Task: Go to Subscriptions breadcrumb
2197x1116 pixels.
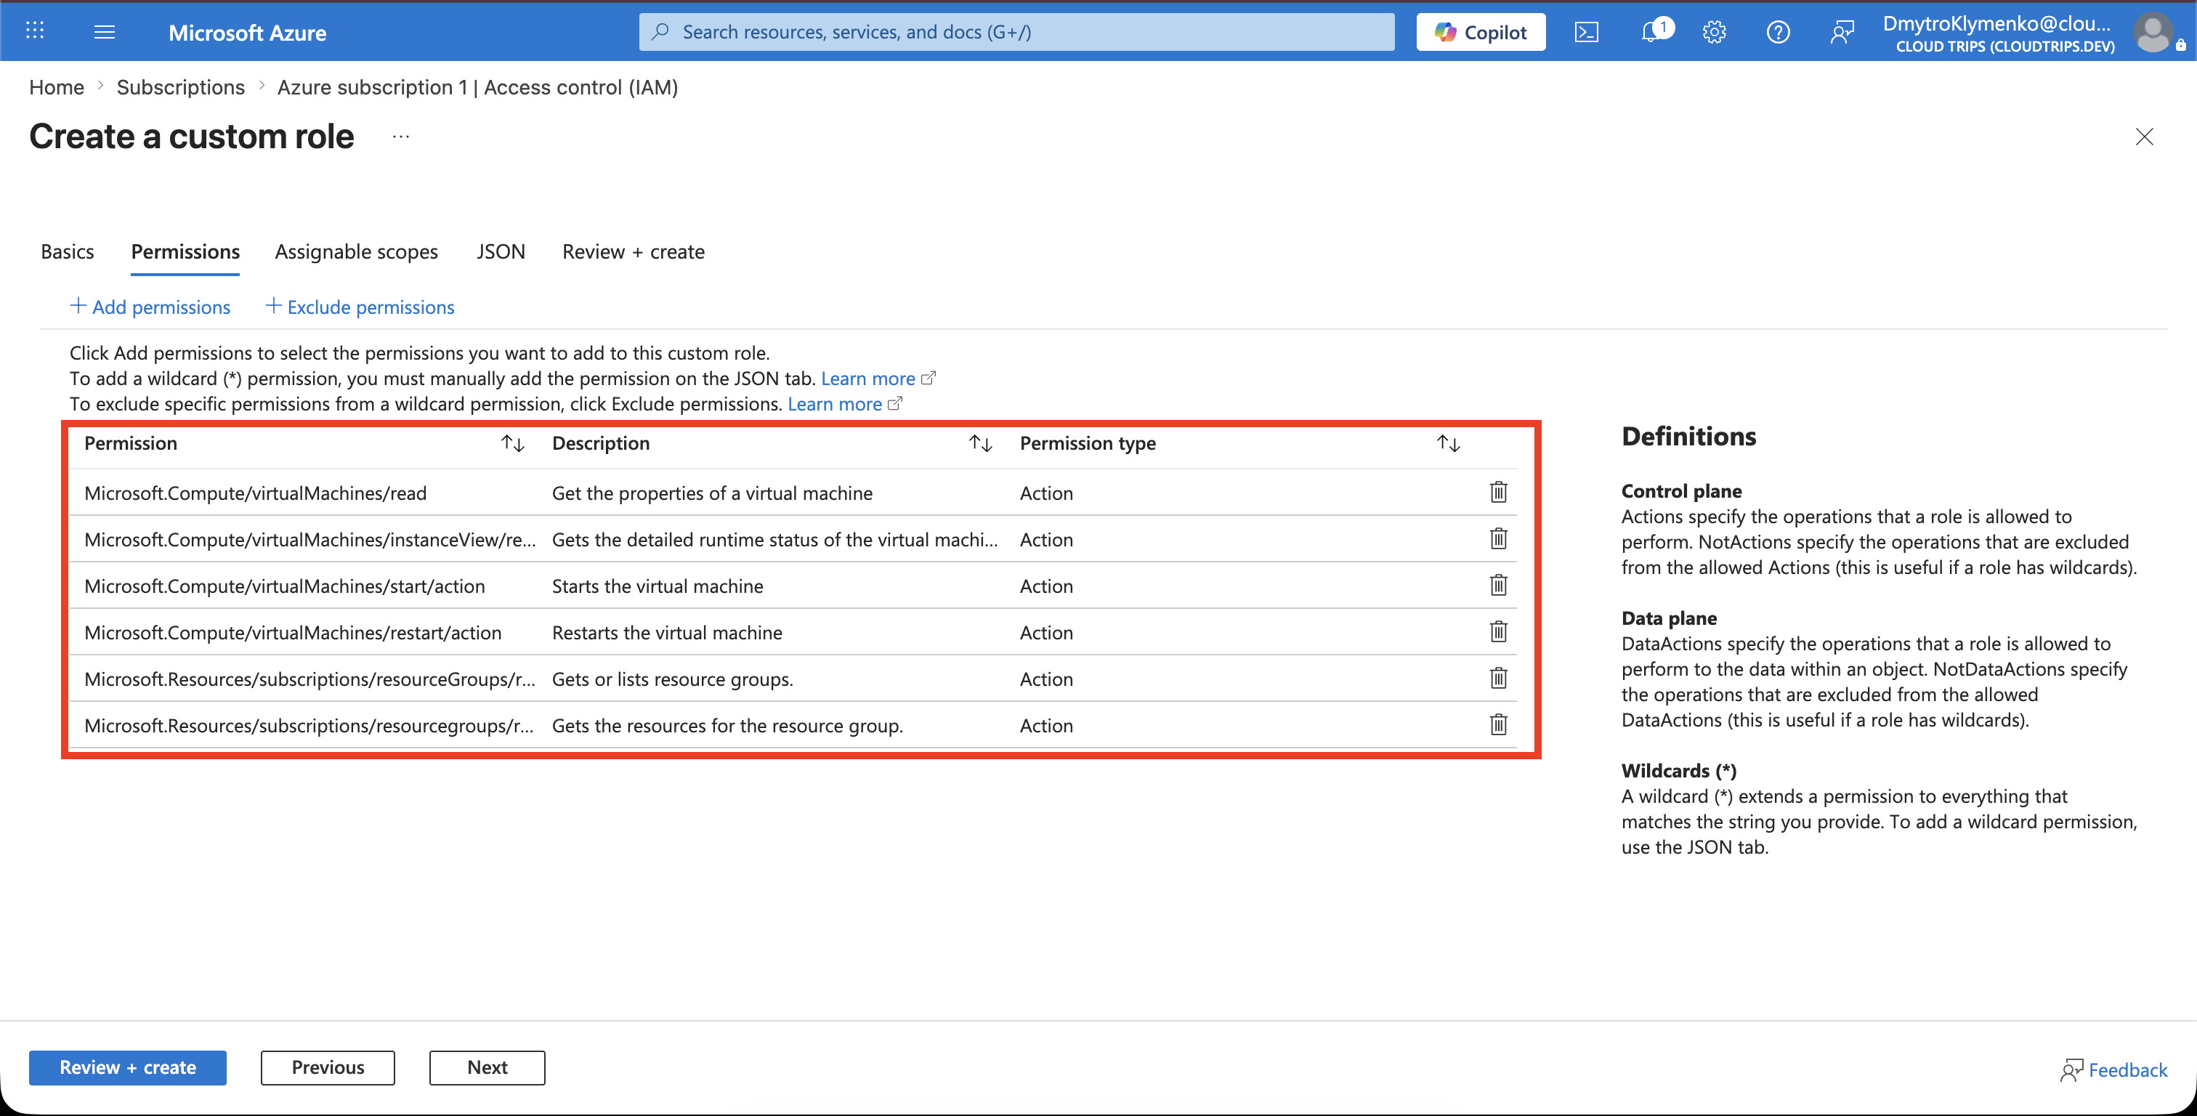Action: pos(181,87)
